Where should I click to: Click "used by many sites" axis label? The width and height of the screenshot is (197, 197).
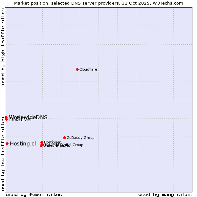pos(164,194)
